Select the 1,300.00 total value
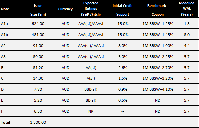199x128 pixels. (x=38, y=122)
